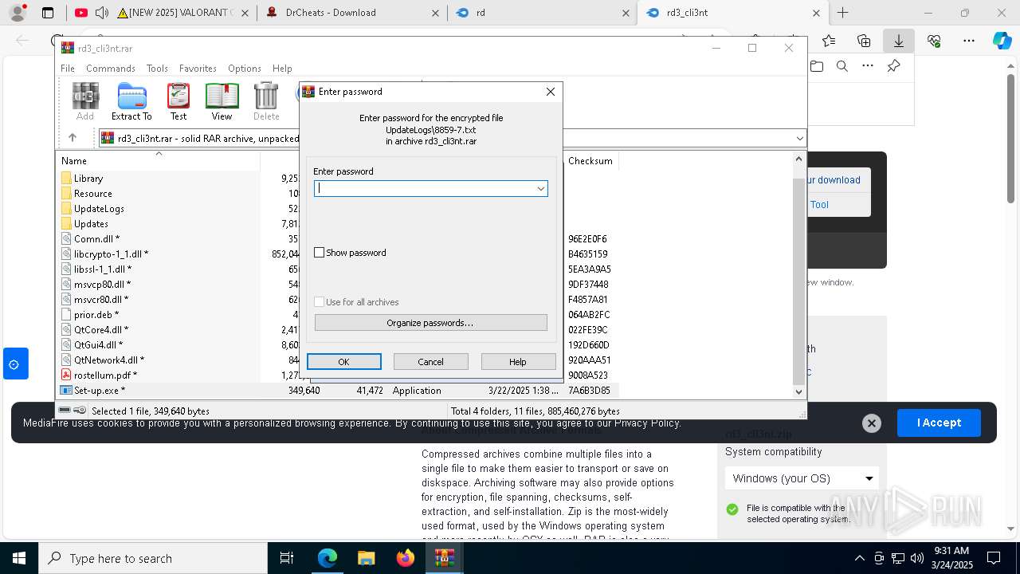
Task: Open the Tools menu
Action: tap(157, 69)
